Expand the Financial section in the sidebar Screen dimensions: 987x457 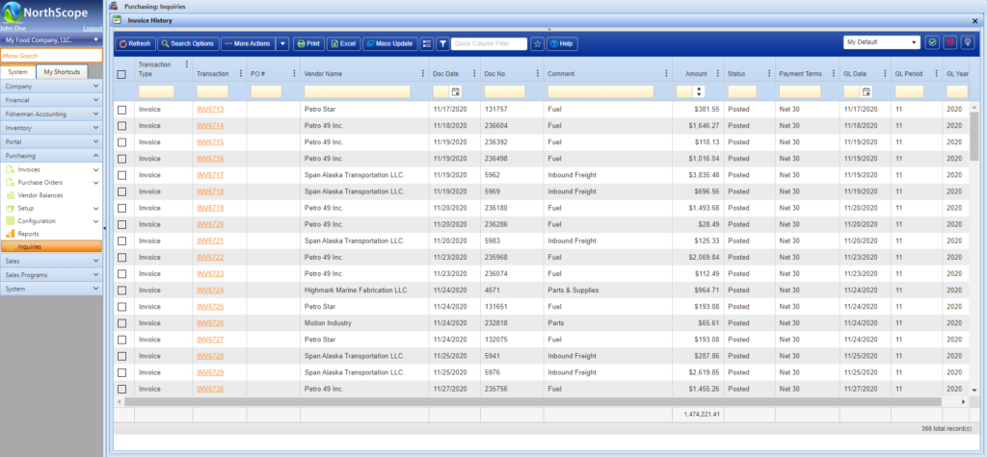pos(51,99)
